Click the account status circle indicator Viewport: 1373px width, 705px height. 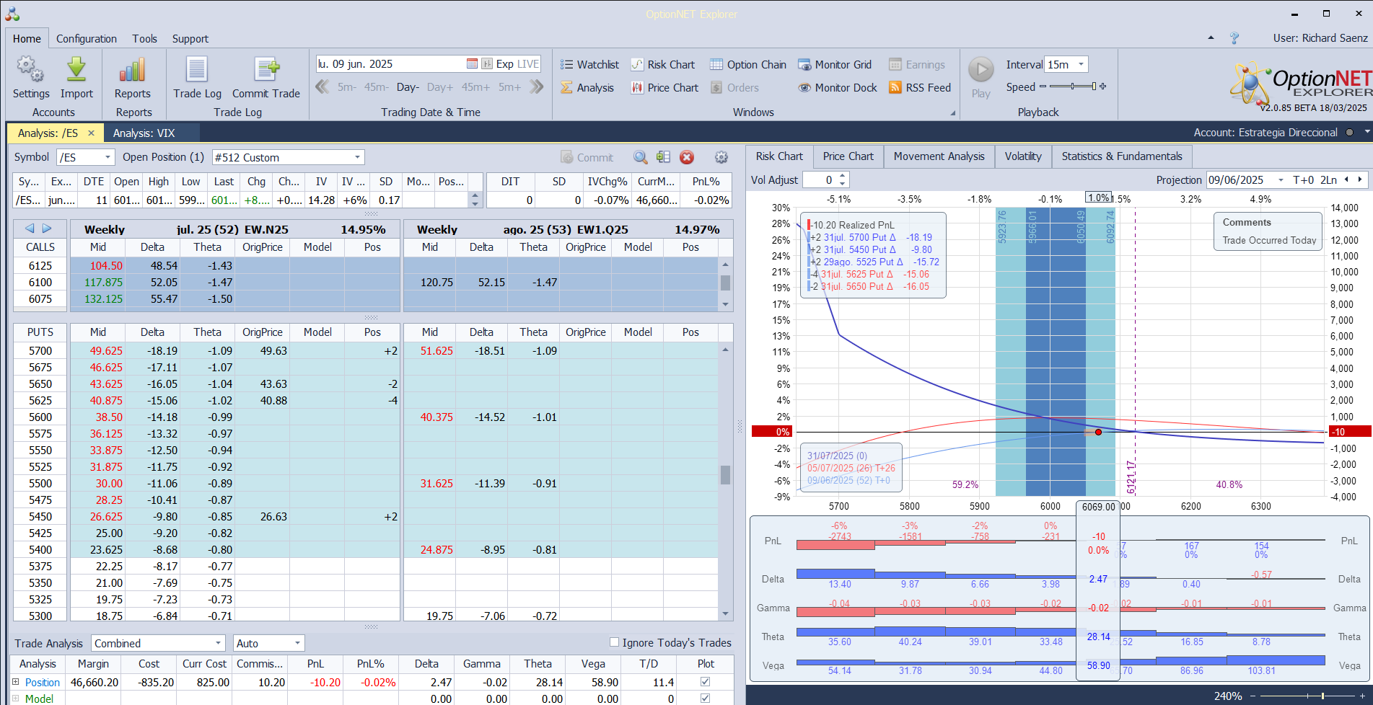pos(1349,133)
